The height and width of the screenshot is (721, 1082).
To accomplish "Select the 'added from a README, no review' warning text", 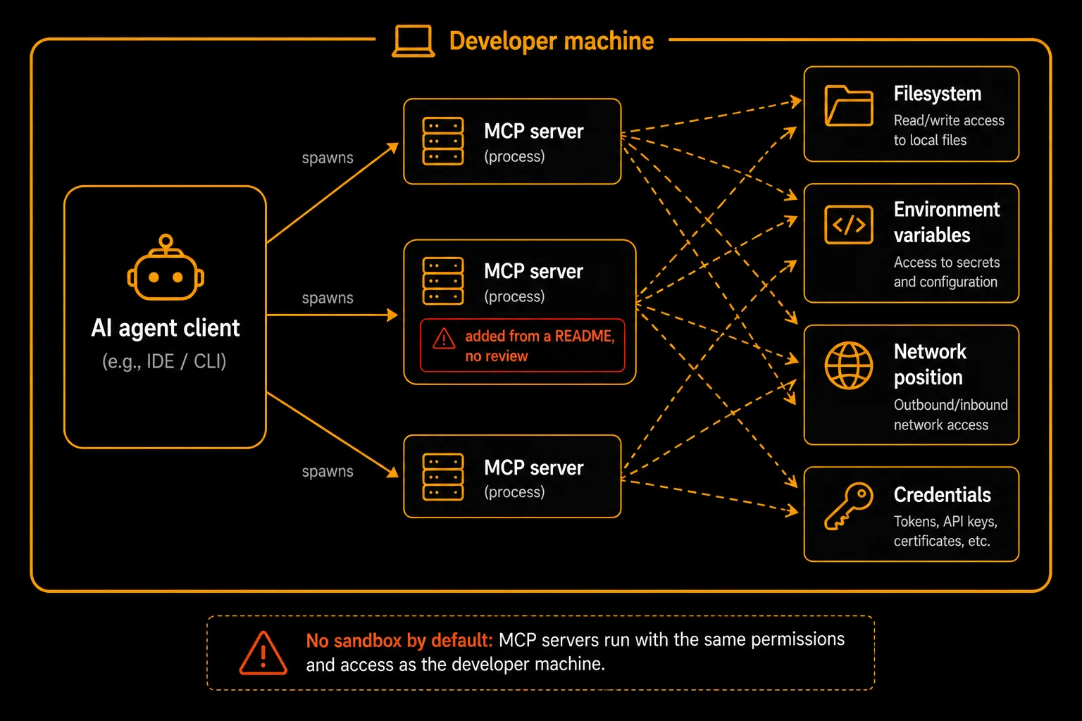I will click(x=540, y=346).
